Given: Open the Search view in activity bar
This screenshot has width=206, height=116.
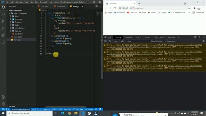Looking at the screenshot, I should coord(3,14).
